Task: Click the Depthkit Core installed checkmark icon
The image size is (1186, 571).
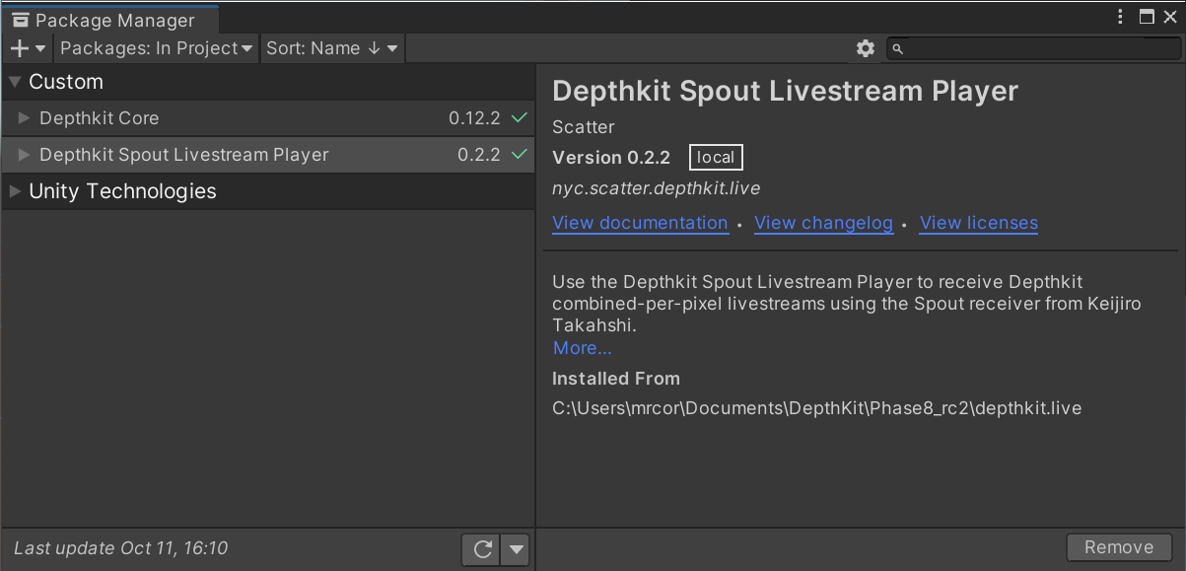Action: [x=520, y=118]
